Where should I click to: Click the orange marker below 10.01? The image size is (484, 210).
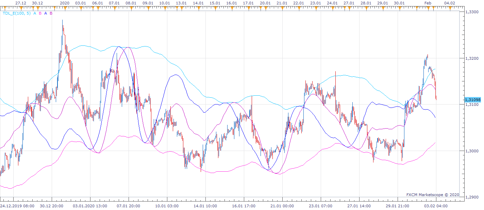coord(165,8)
